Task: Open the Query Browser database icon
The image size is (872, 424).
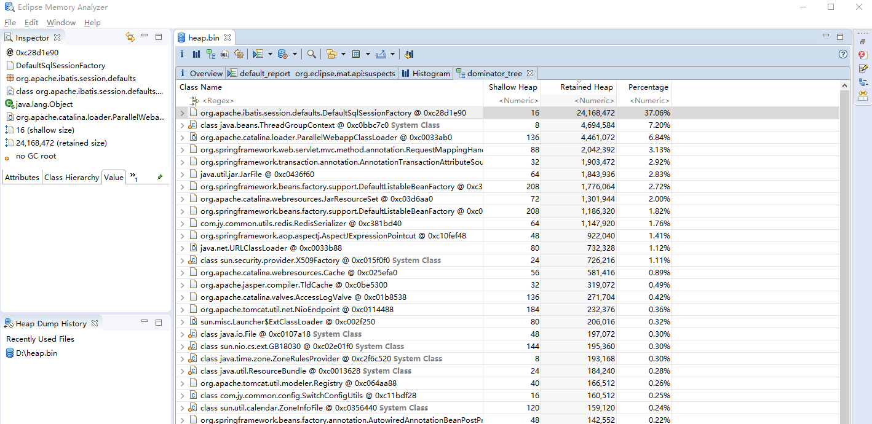Action: click(x=283, y=54)
